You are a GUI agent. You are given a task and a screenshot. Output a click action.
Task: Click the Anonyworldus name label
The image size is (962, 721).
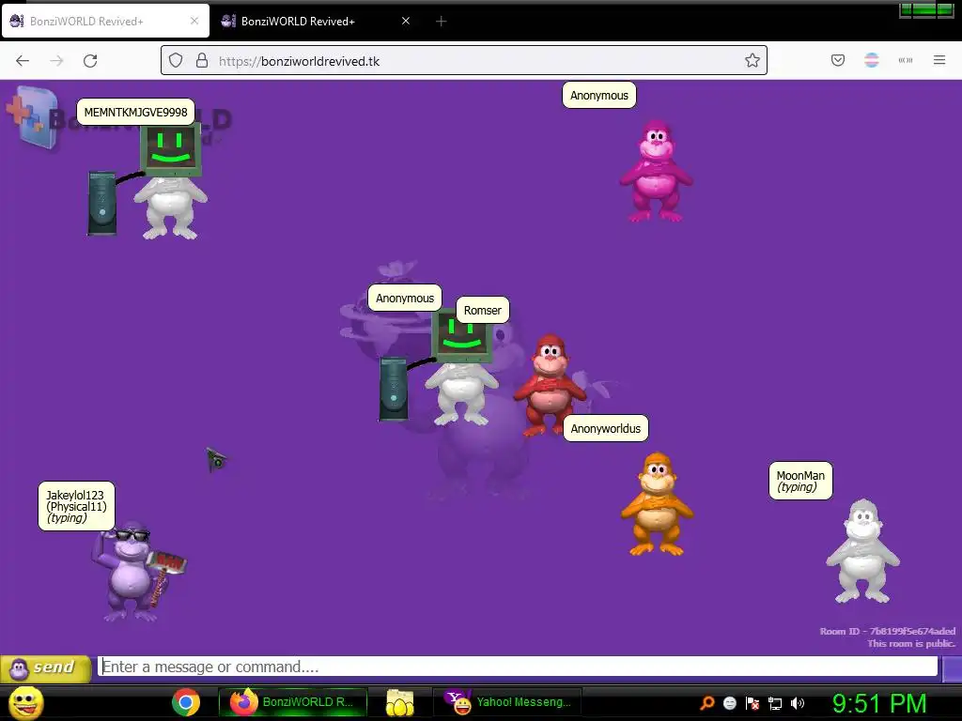coord(606,428)
